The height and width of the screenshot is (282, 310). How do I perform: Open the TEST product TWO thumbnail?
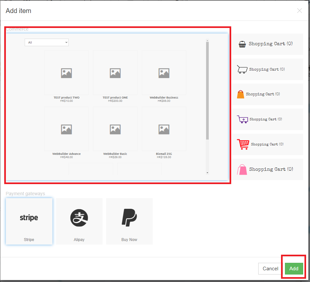tap(66, 73)
